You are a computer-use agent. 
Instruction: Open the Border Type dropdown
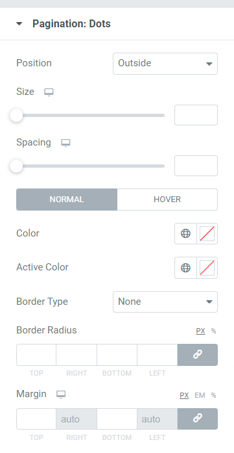click(x=165, y=302)
